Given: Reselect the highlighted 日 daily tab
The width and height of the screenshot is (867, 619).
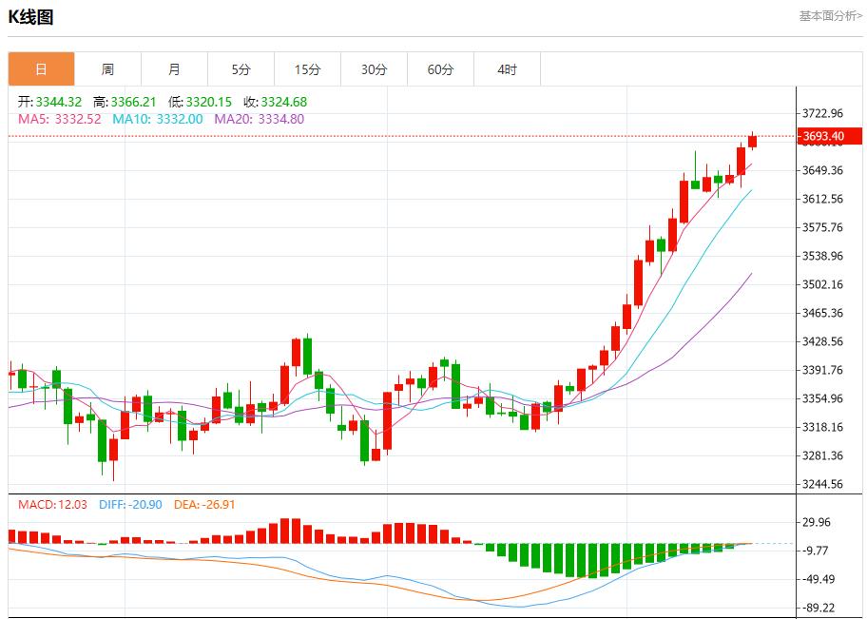Looking at the screenshot, I should [x=41, y=68].
